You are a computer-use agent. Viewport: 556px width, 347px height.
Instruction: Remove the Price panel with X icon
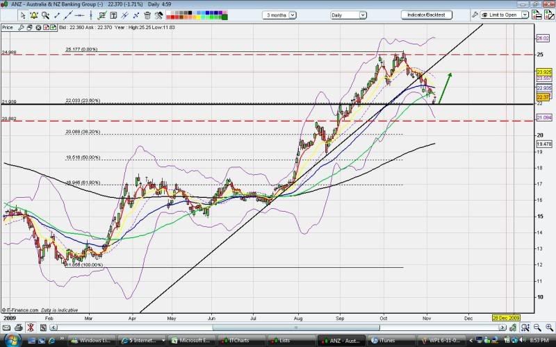pyautogui.click(x=38, y=27)
